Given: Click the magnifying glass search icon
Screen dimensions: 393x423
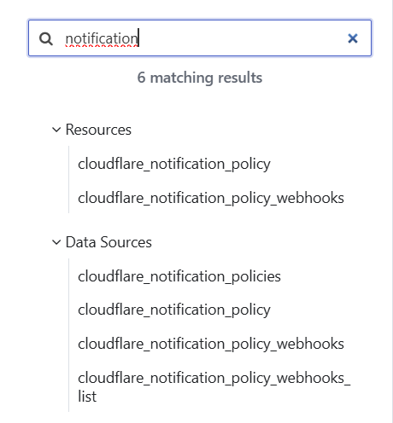Looking at the screenshot, I should point(46,38).
